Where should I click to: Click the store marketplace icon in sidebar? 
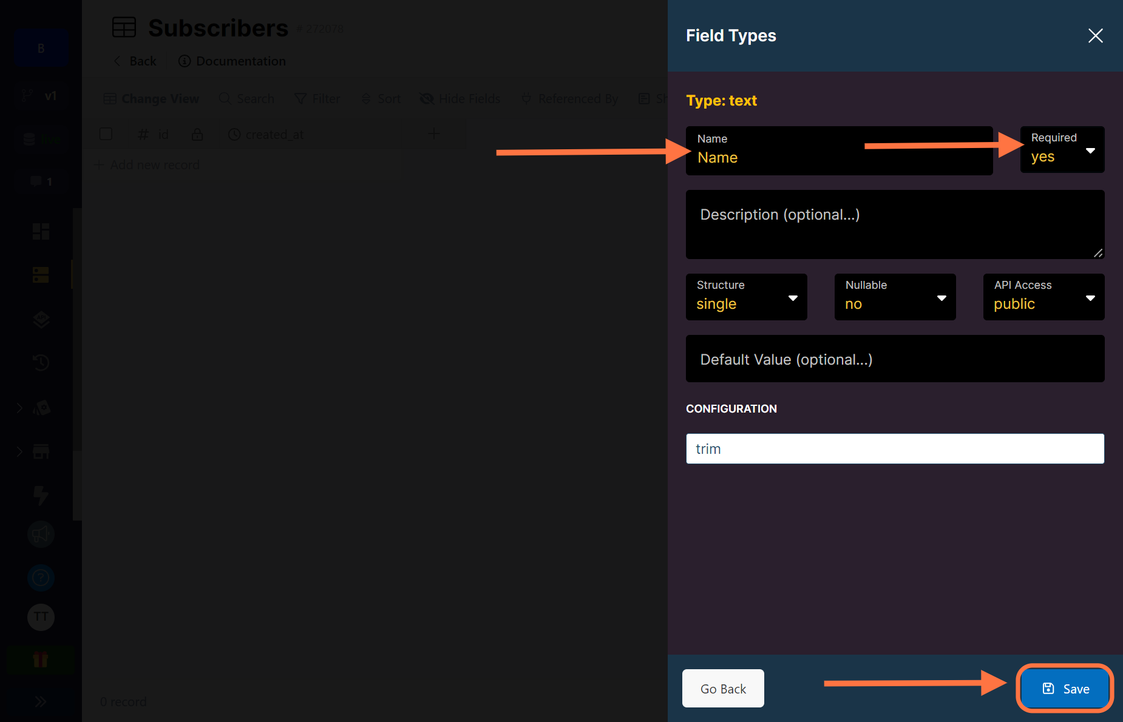pyautogui.click(x=41, y=451)
